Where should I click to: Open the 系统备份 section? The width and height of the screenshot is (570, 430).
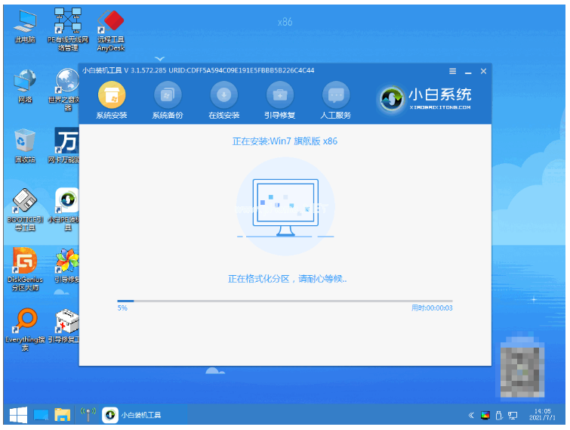[x=168, y=95]
